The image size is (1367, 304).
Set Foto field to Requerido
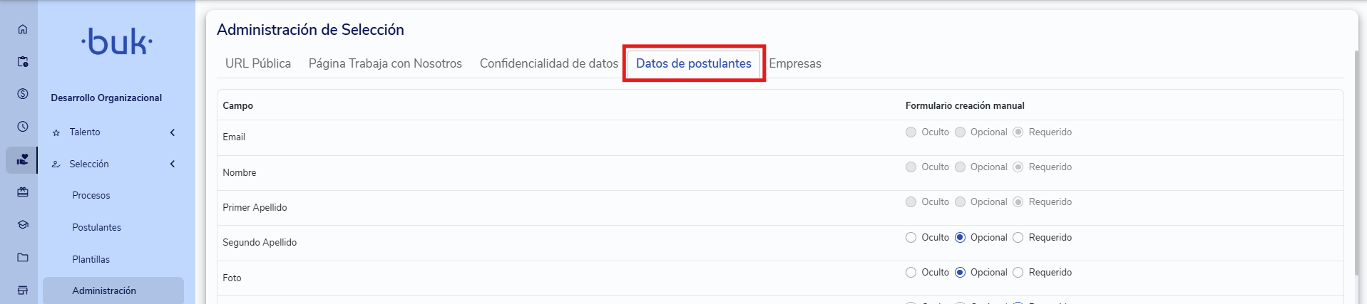1018,273
